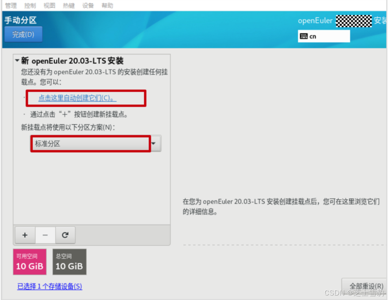Screen dimensions: 388x300
Task: Open the 帮助 menu
Action: (x=107, y=5)
